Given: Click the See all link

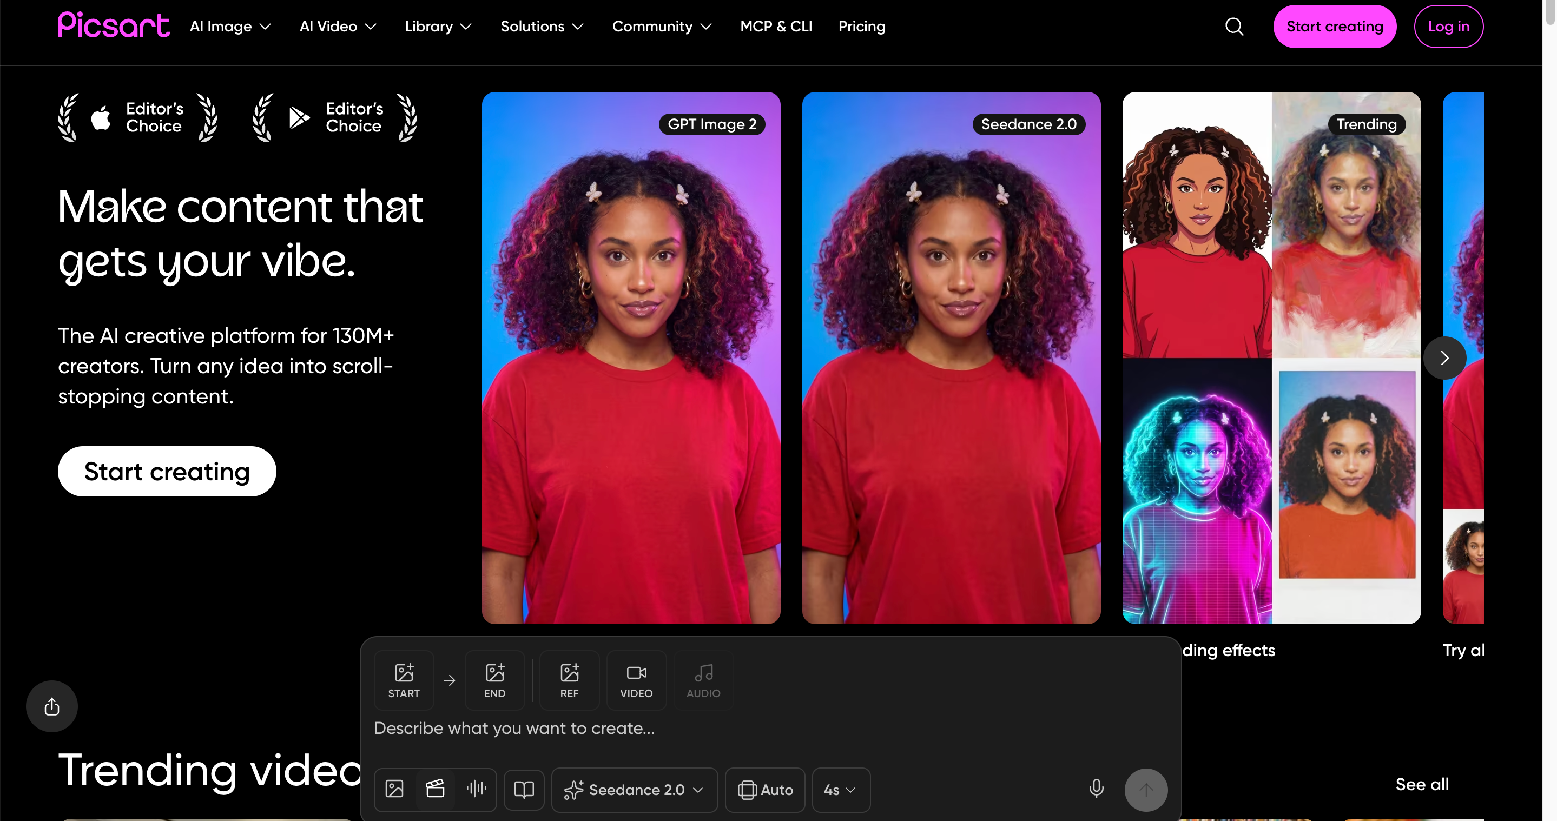Looking at the screenshot, I should click(x=1422, y=784).
